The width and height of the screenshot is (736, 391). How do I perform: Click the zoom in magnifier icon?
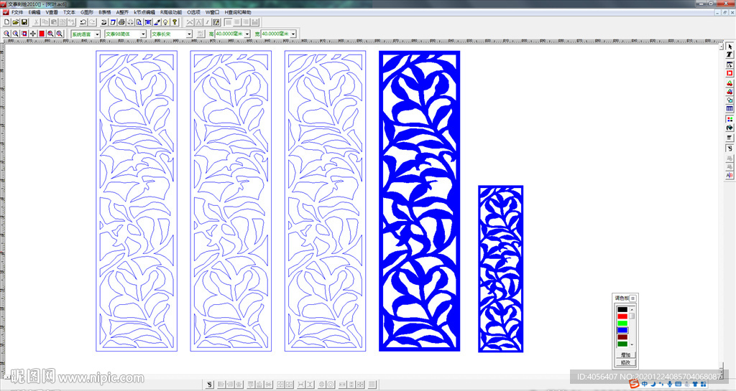[x=7, y=34]
